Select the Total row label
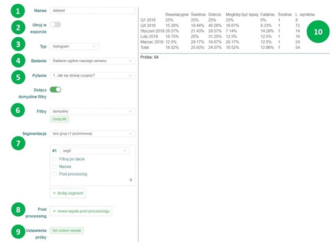This screenshot has height=242, width=333. point(145,48)
